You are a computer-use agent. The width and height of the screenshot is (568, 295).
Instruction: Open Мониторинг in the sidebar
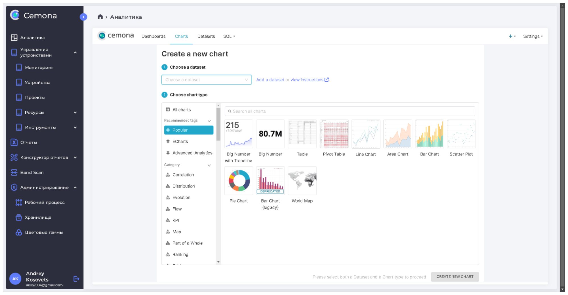[x=39, y=68]
